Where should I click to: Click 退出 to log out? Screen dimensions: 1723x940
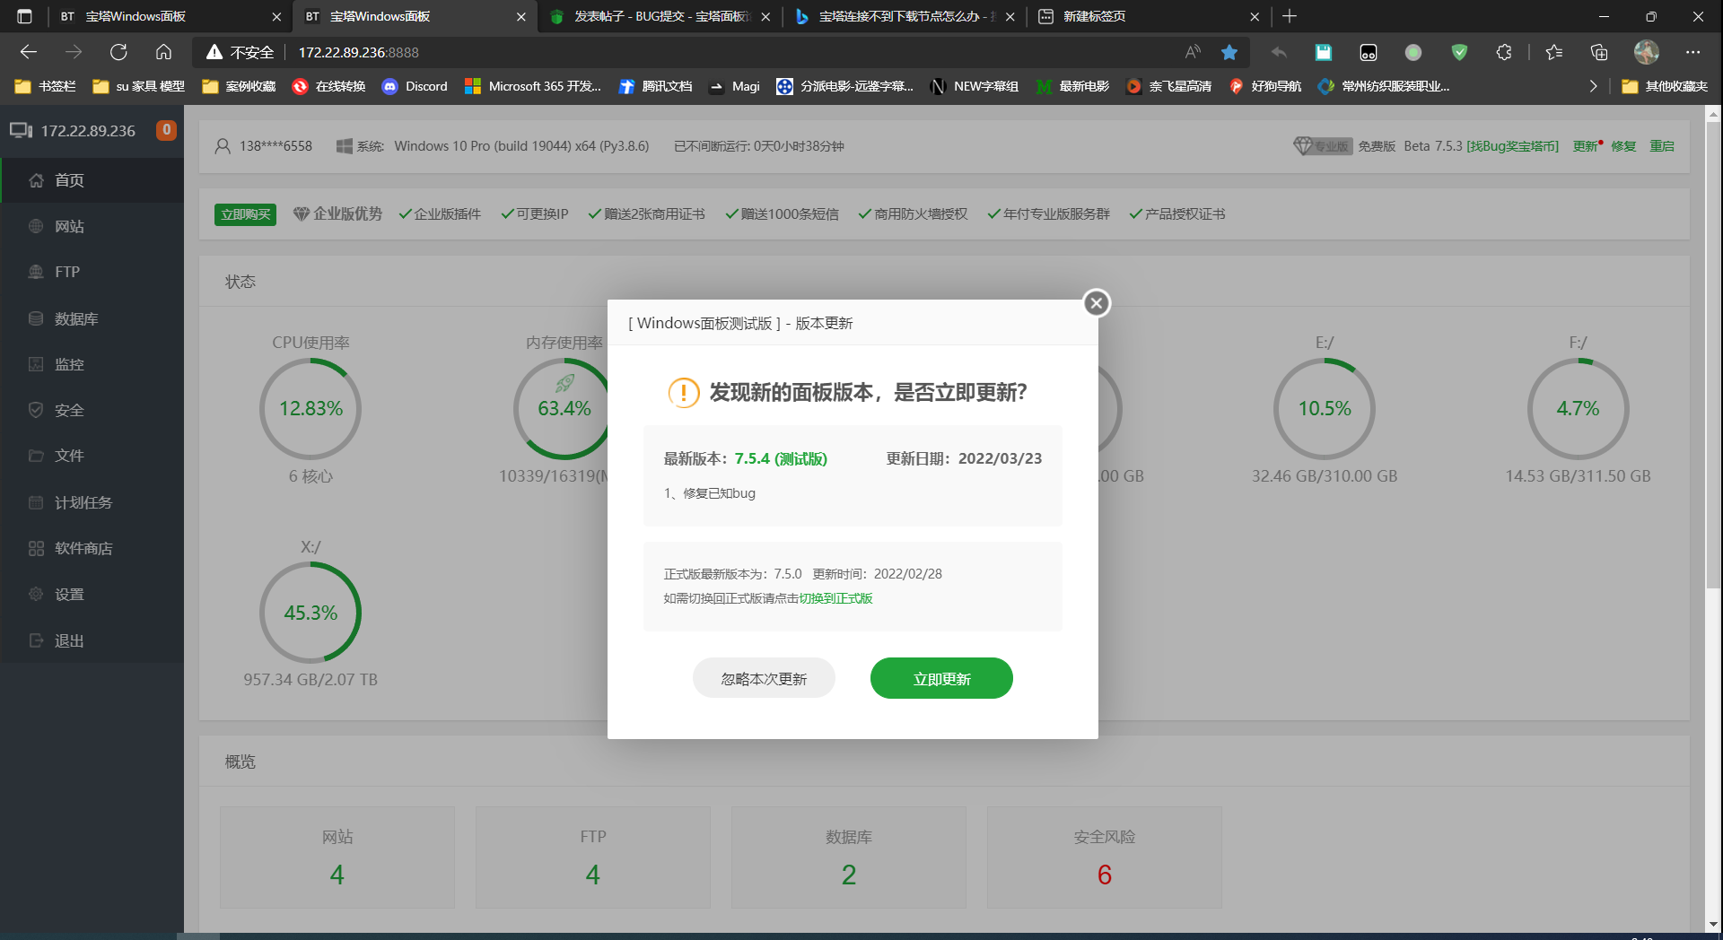[92, 640]
